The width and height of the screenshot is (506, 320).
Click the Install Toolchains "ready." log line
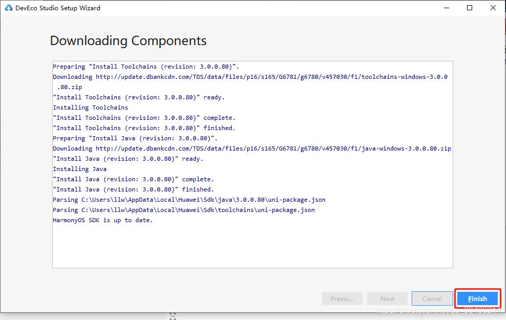(x=139, y=97)
